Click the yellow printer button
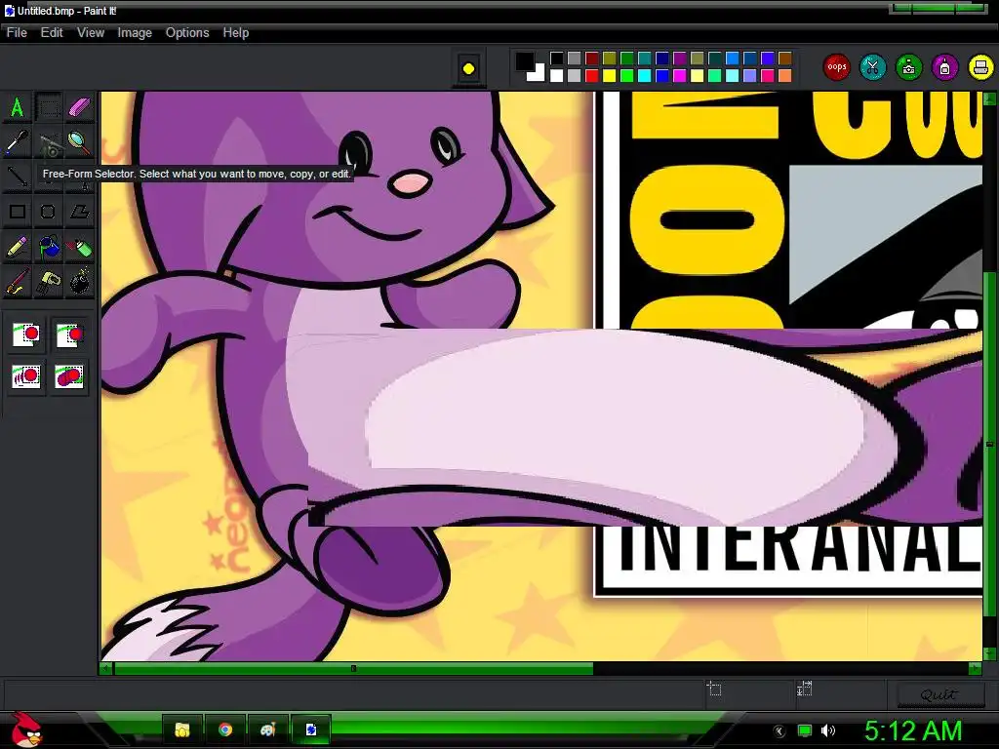This screenshot has height=749, width=999. [981, 67]
